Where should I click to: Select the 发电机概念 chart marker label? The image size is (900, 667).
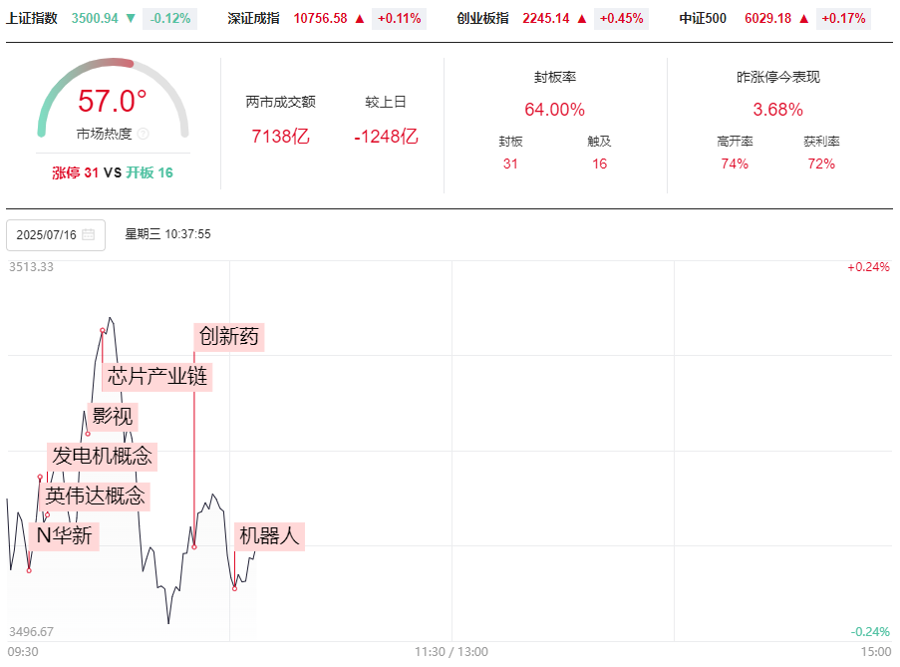pos(103,457)
